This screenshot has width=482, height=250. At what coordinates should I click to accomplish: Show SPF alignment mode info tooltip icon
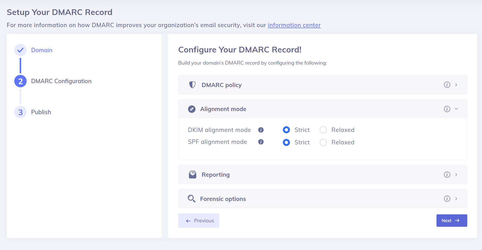pos(261,142)
